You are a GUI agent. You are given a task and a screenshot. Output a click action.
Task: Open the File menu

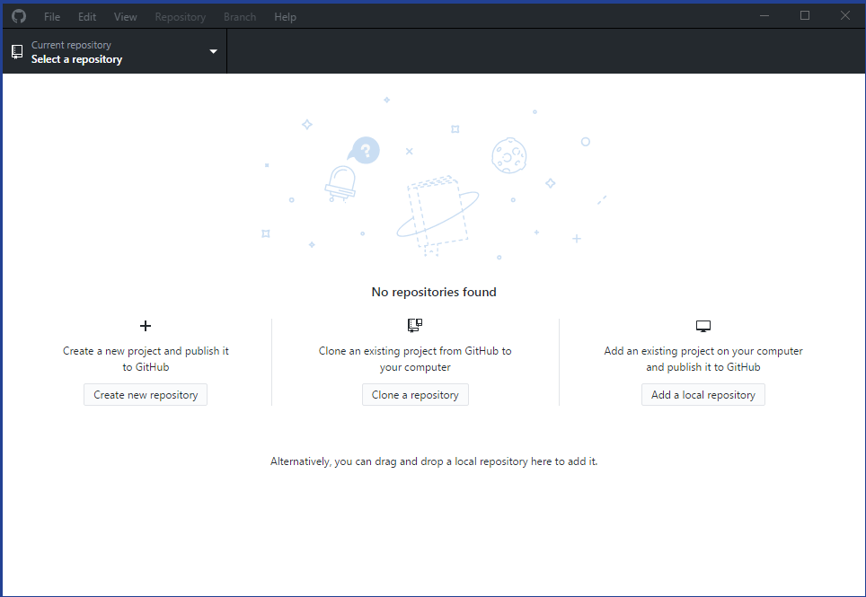pos(52,17)
